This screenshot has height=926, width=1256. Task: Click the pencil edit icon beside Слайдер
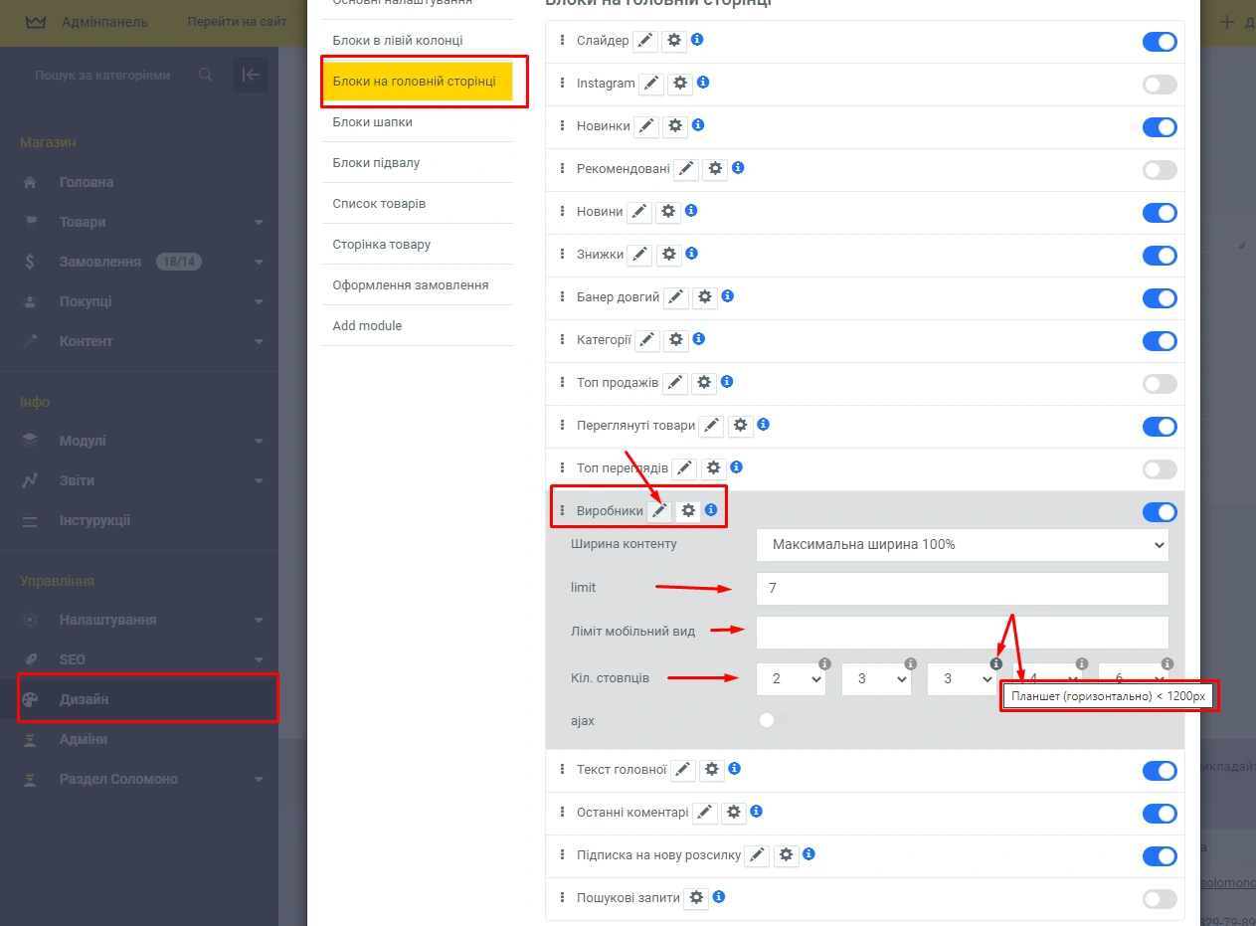(646, 41)
